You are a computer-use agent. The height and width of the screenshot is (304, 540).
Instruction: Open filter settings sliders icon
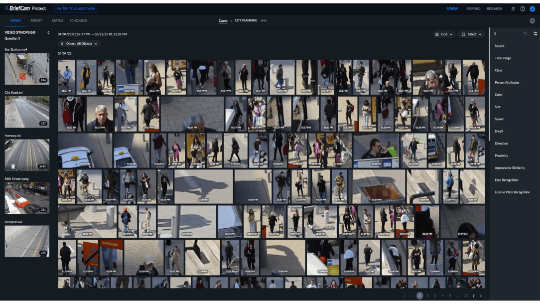[x=535, y=33]
